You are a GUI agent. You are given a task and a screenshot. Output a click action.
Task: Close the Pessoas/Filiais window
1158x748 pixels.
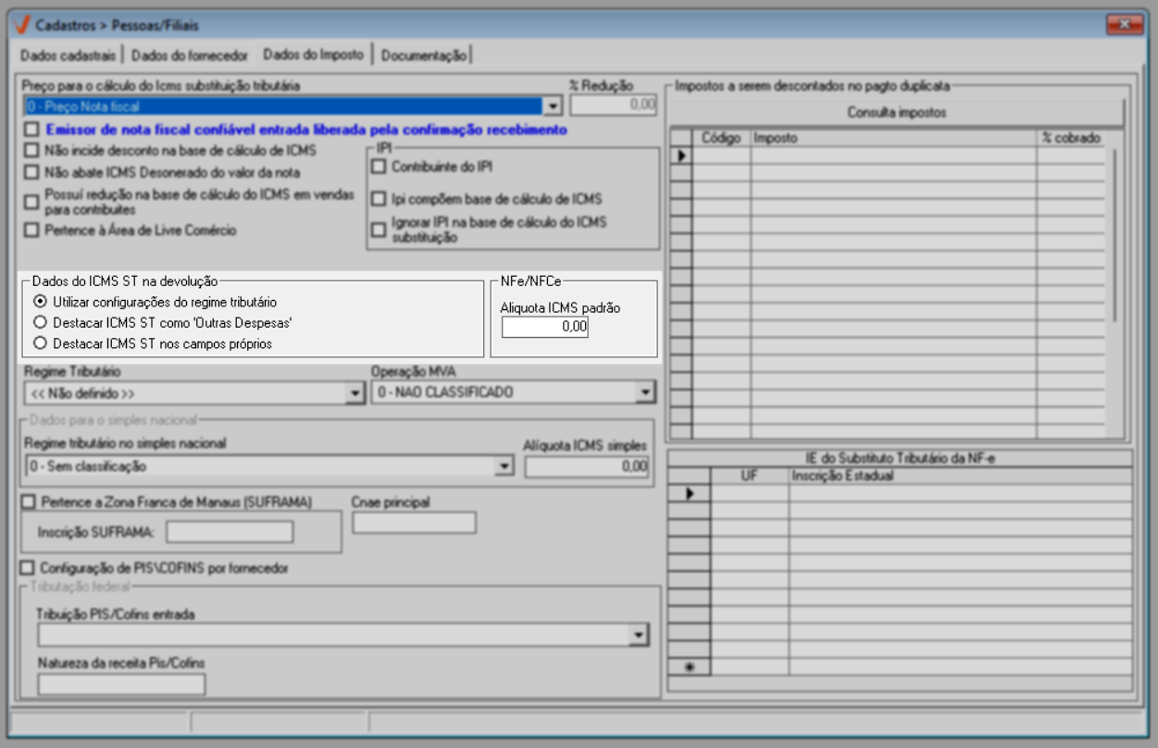click(x=1125, y=25)
